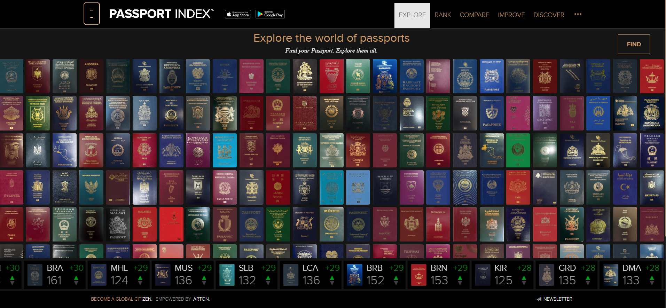Choose the BRN 153 ticker entry
Image resolution: width=666 pixels, height=308 pixels.
point(439,275)
